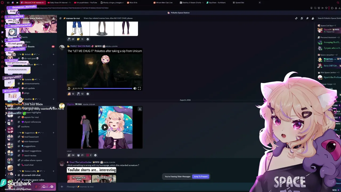Open Onari The Lettucfucker user profile name
Screen dimensions: 341x192
[81, 162]
